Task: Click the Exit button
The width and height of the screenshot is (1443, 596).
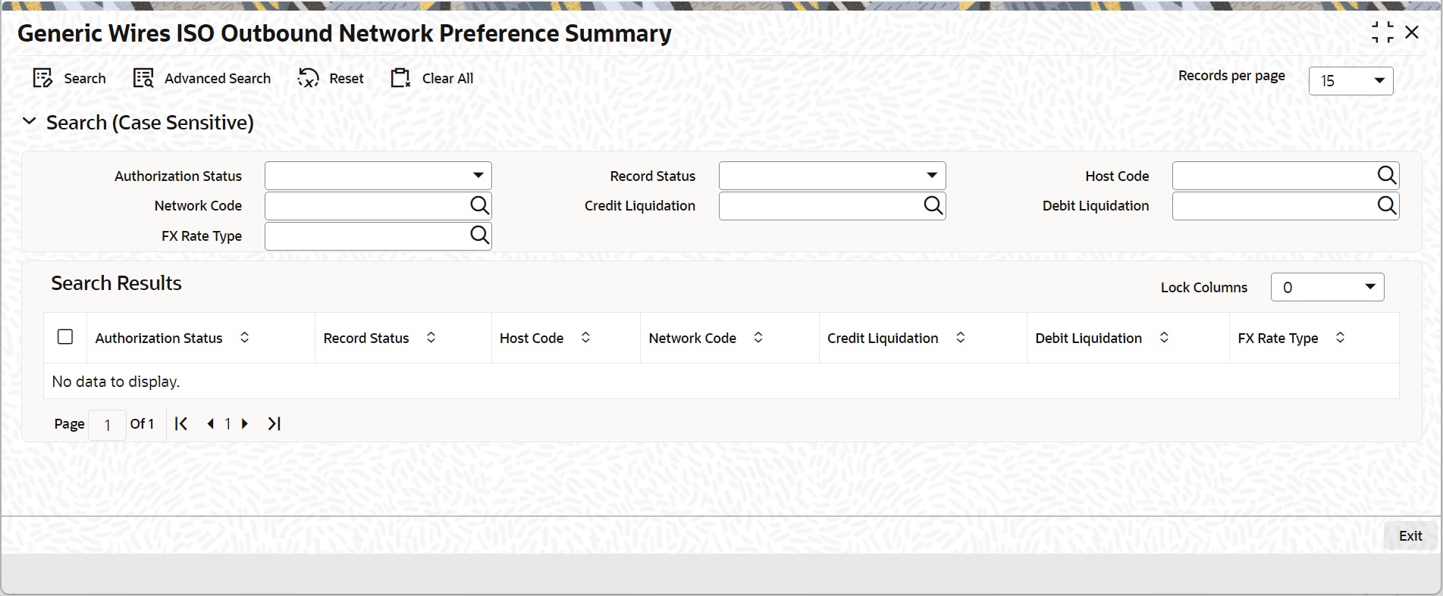Action: 1410,536
